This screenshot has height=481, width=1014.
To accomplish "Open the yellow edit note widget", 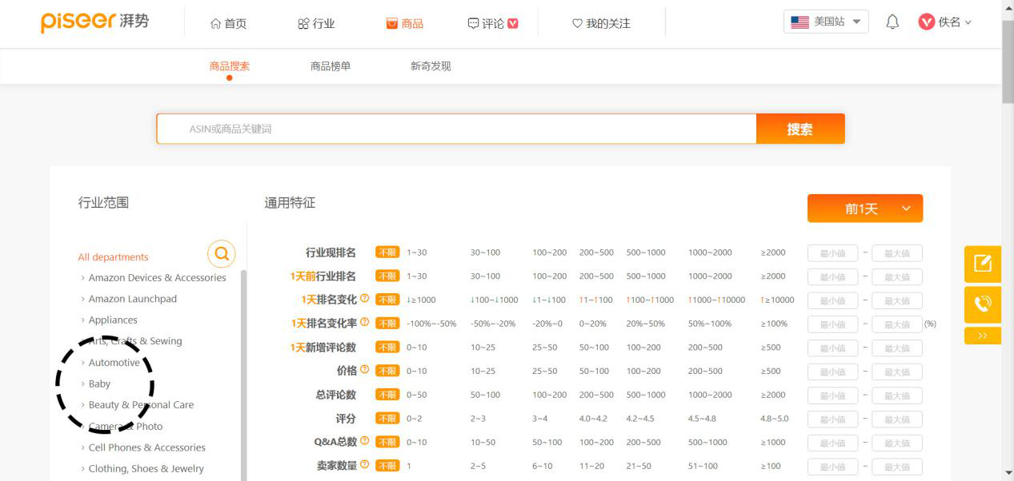I will tap(982, 264).
